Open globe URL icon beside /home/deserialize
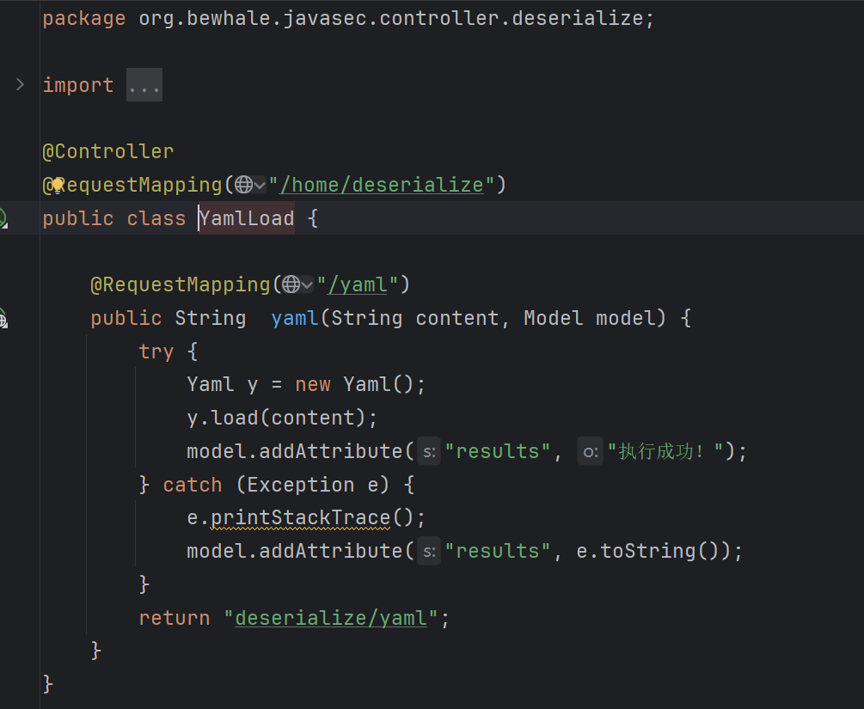The image size is (864, 709). 243,185
